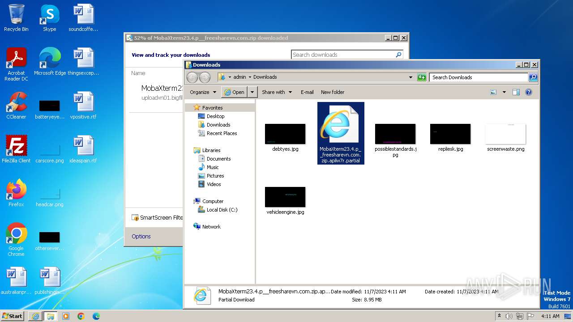Click admin breadcrumb in address bar

(239, 77)
